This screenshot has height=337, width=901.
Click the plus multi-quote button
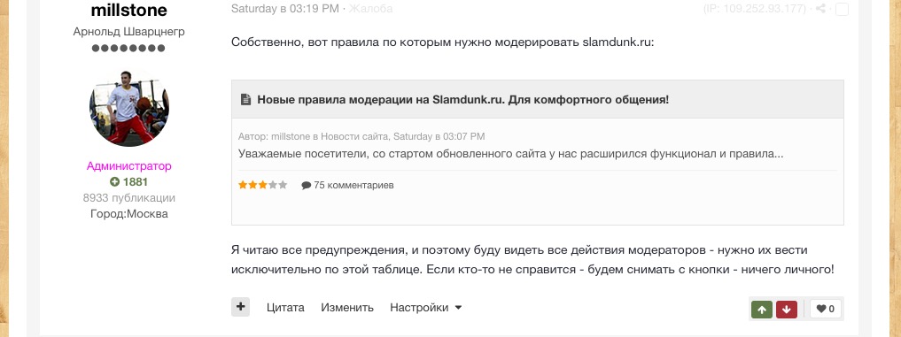[241, 307]
